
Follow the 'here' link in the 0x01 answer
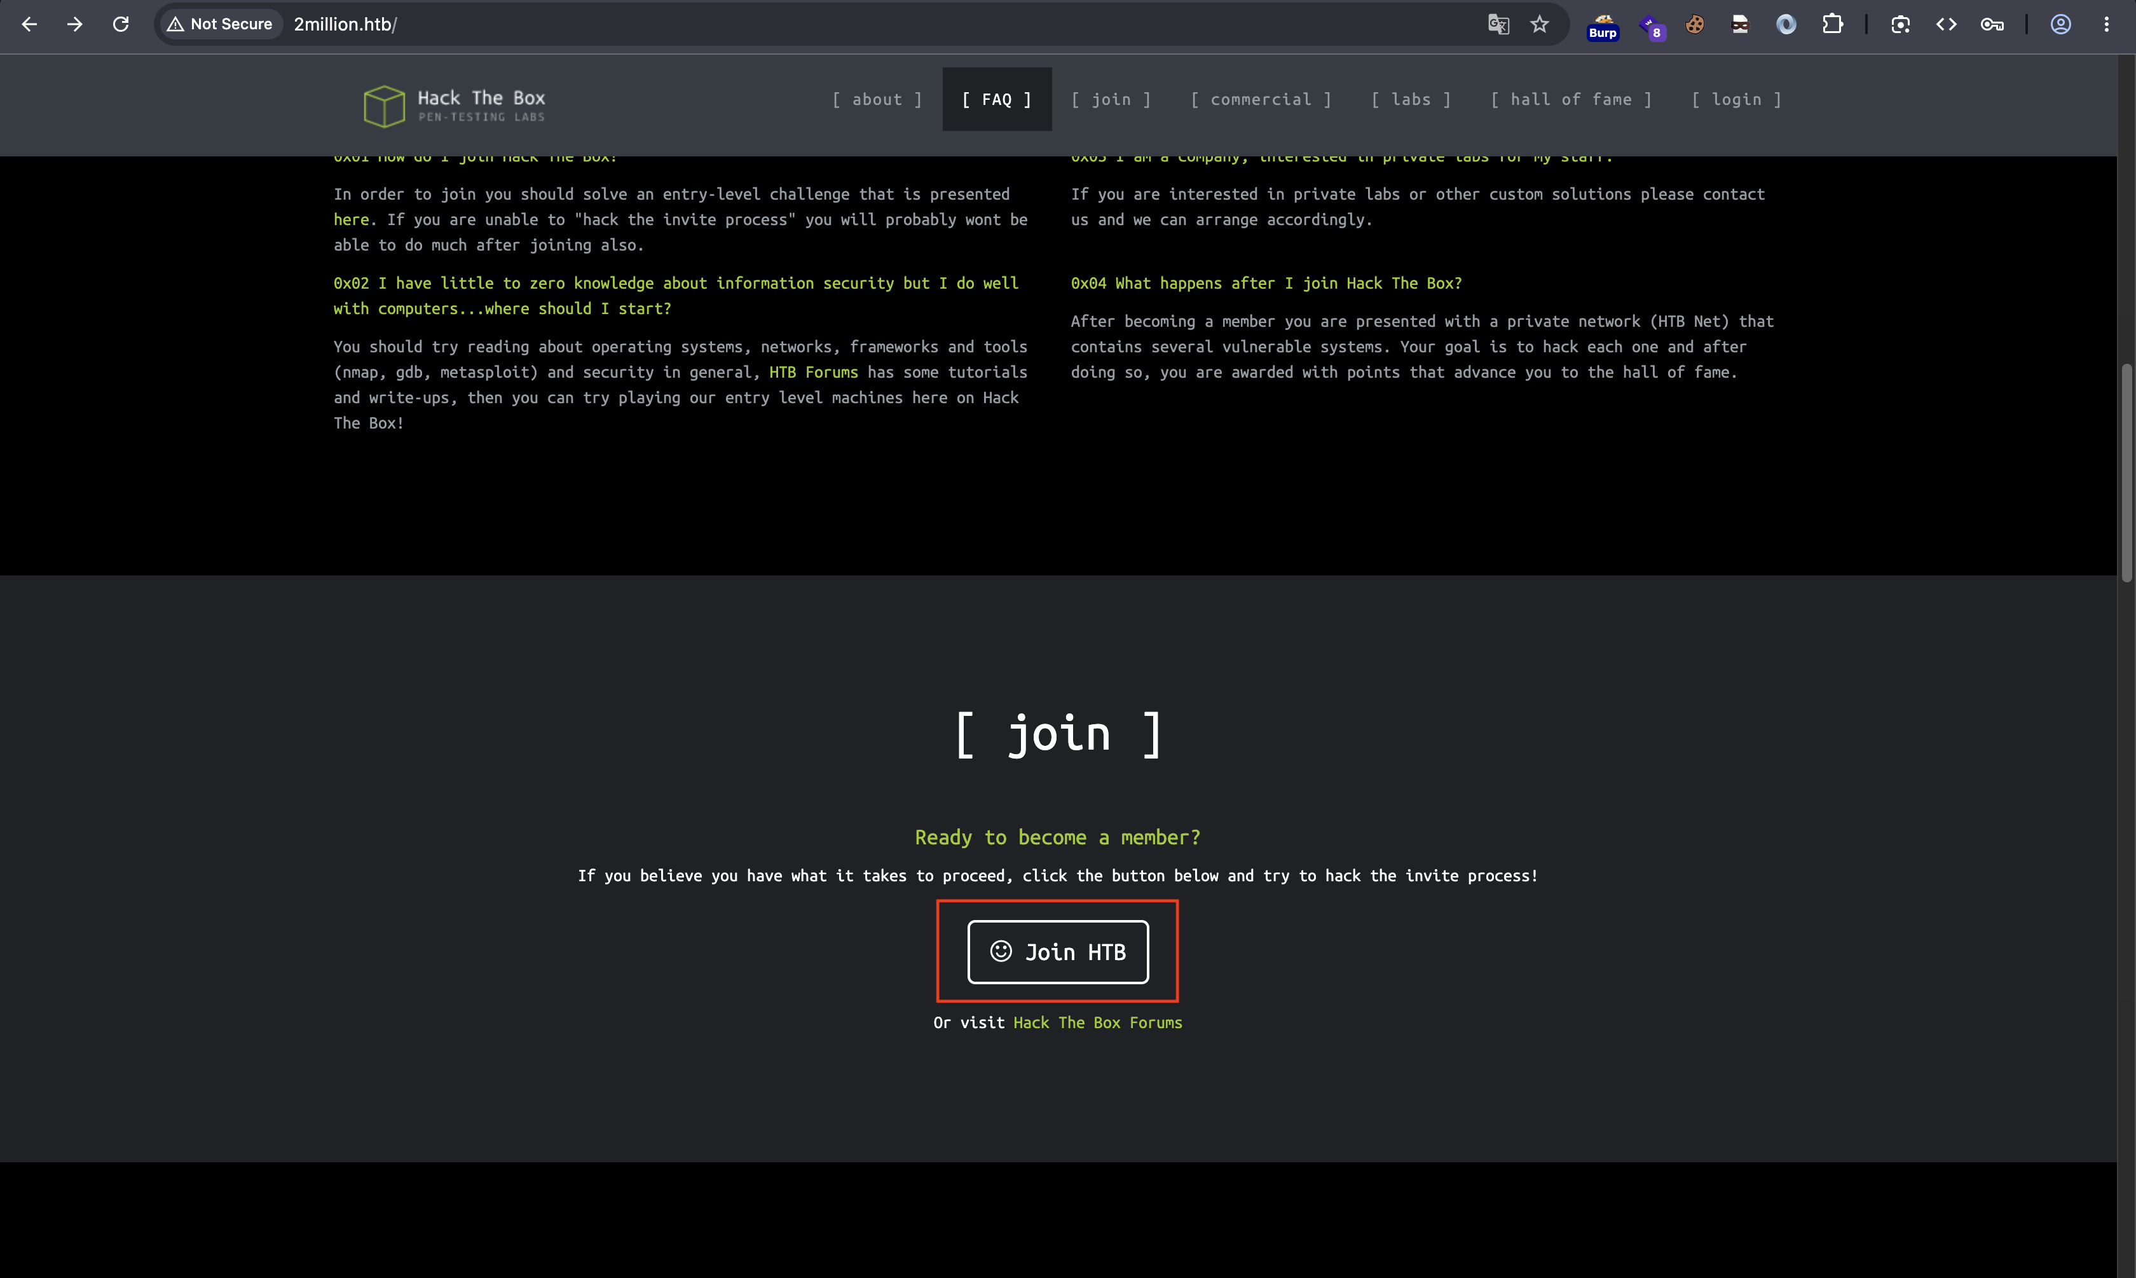click(352, 219)
